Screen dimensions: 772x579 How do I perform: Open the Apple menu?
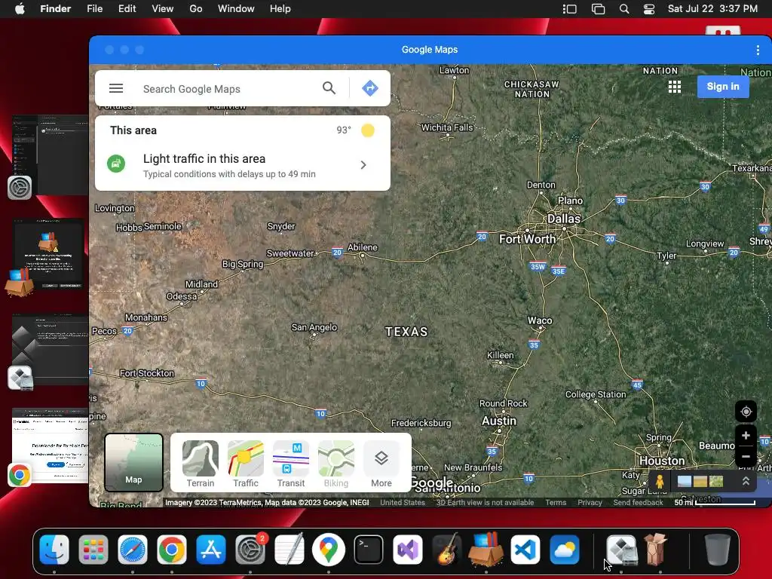pyautogui.click(x=20, y=9)
